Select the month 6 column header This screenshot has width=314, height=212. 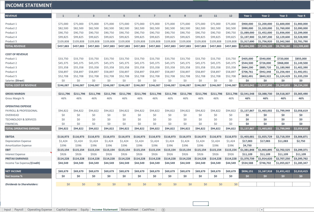click(x=140, y=16)
